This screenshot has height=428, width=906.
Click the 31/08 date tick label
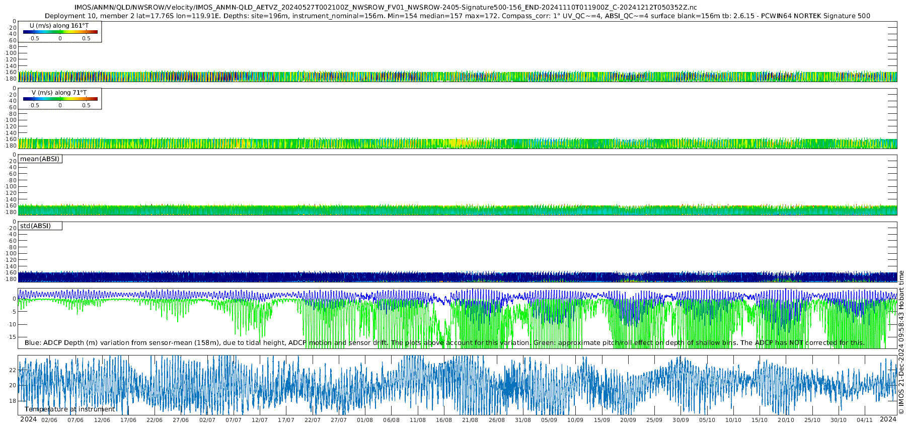click(x=523, y=420)
